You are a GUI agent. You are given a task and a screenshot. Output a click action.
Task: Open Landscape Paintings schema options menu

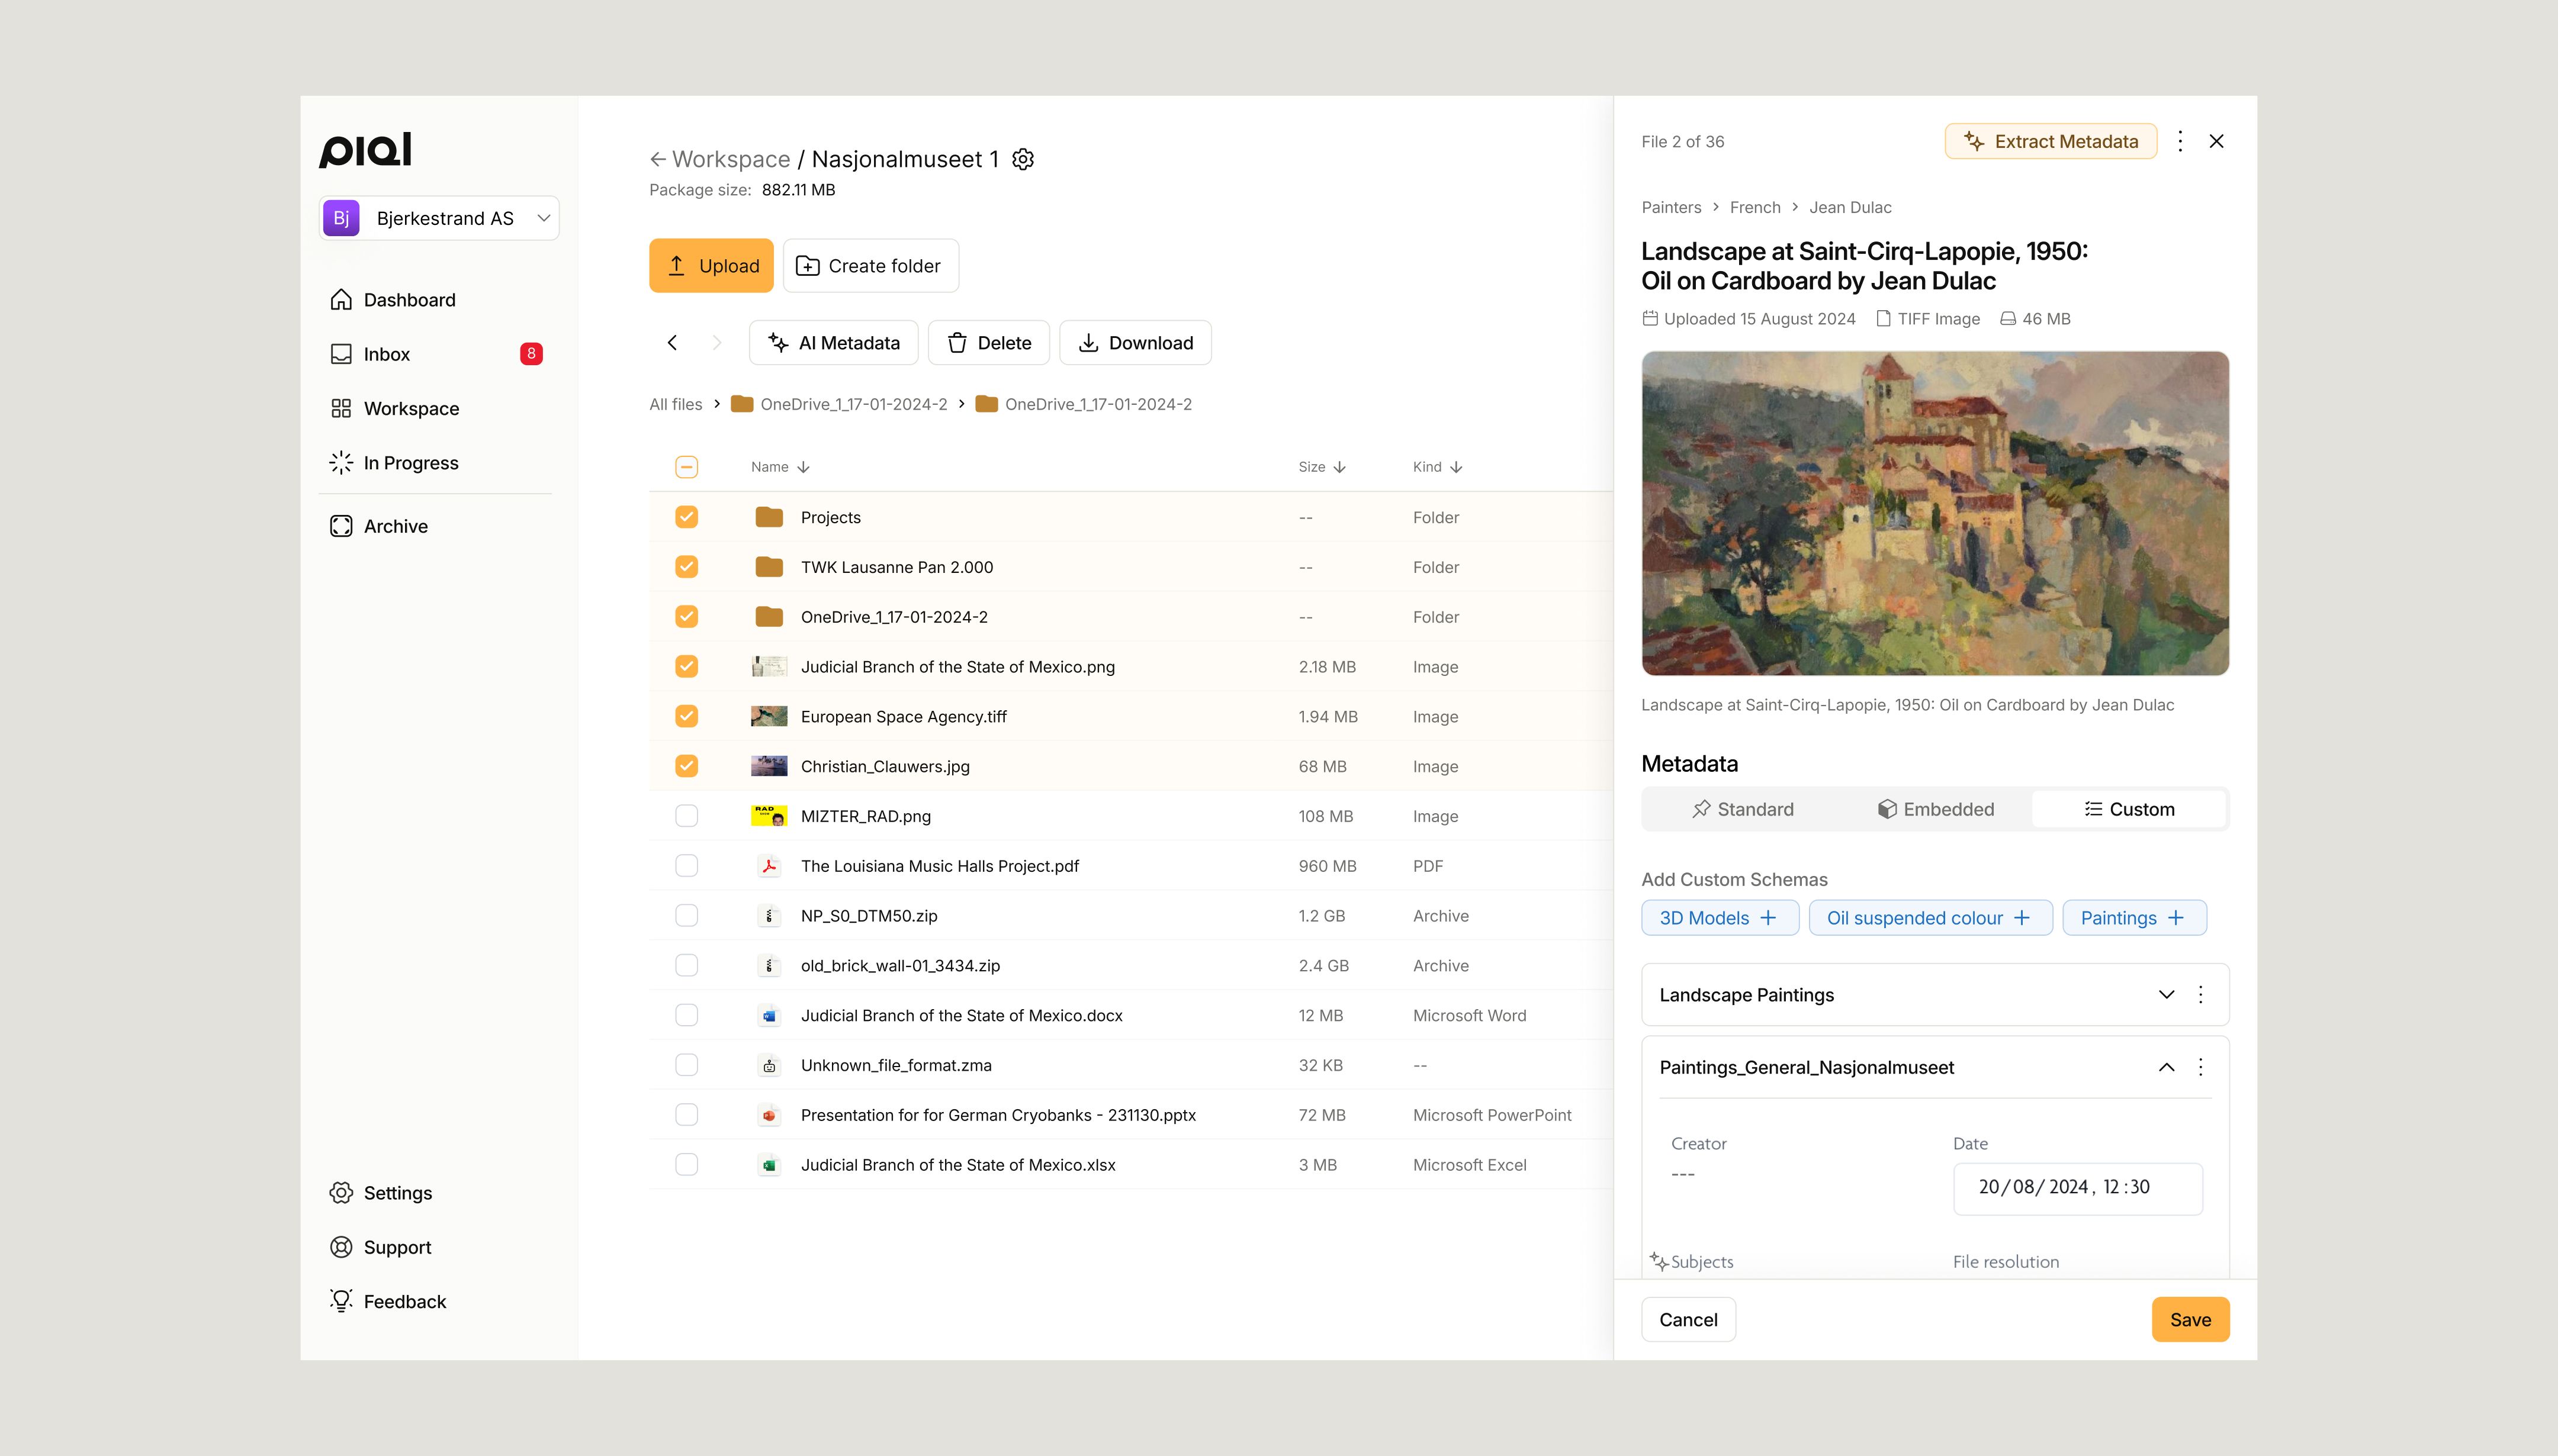coord(2200,994)
